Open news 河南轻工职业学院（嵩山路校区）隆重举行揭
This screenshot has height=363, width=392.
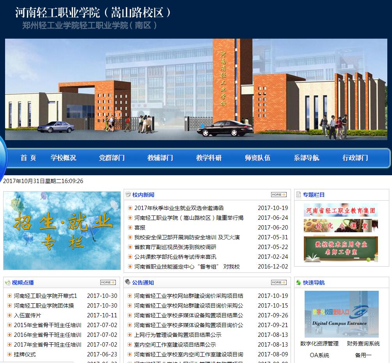tap(189, 218)
